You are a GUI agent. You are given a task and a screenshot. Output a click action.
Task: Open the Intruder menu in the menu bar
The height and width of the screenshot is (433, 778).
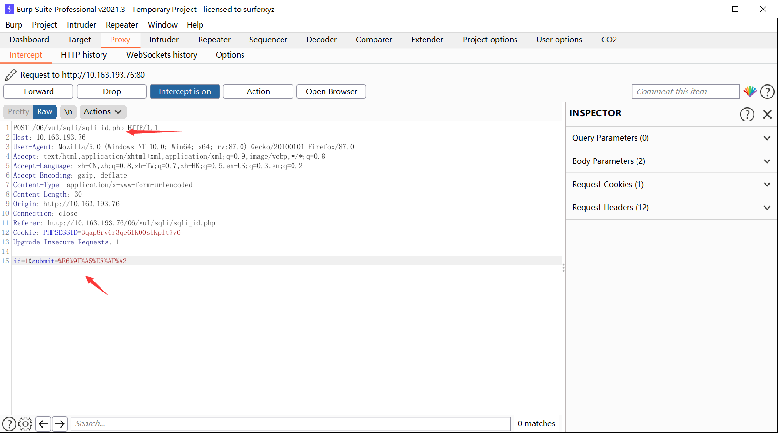point(81,25)
